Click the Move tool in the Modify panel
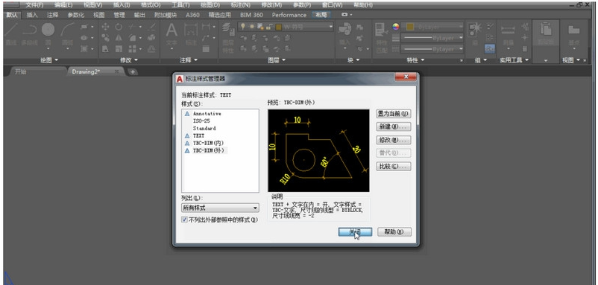Viewport: 598px width, 285px height. pos(105,27)
